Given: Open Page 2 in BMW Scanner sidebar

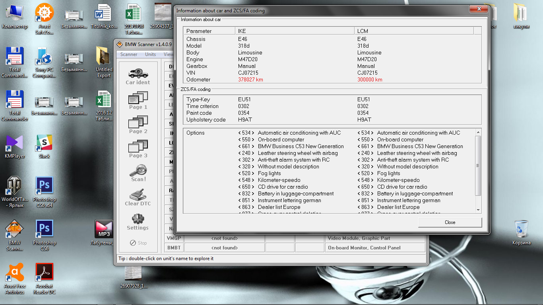Looking at the screenshot, I should tap(138, 125).
